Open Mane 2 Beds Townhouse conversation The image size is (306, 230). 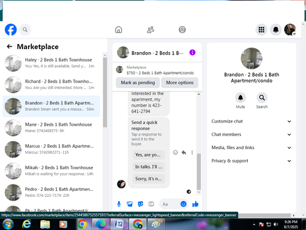51,128
